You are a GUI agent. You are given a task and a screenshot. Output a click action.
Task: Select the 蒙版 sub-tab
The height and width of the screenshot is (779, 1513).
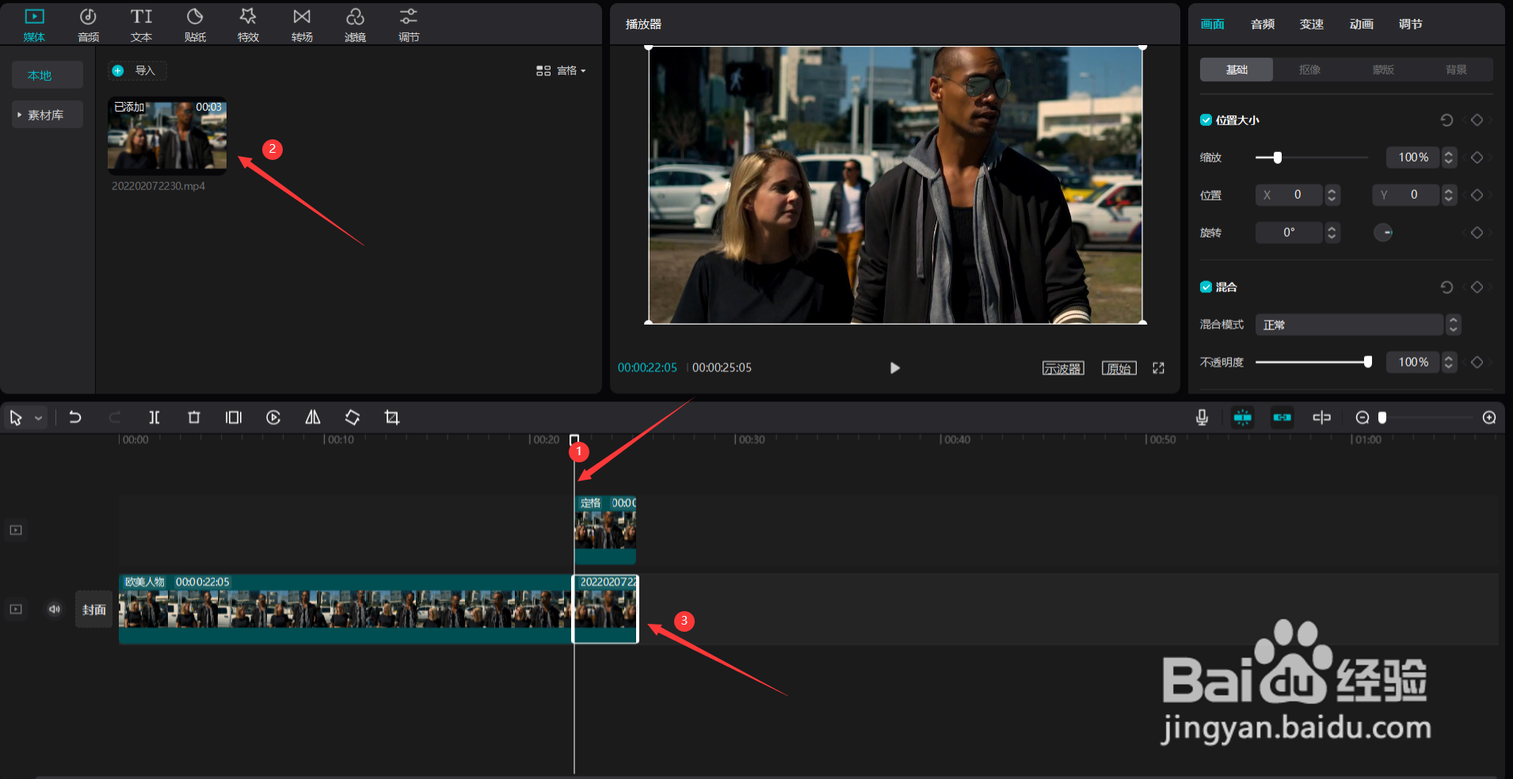pyautogui.click(x=1383, y=70)
